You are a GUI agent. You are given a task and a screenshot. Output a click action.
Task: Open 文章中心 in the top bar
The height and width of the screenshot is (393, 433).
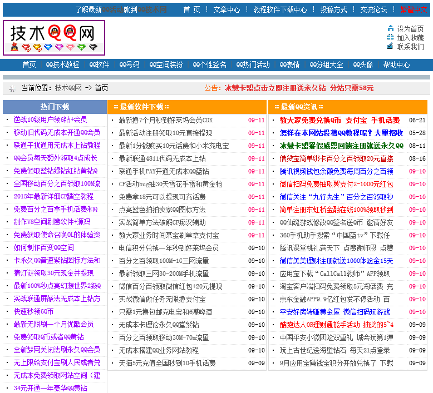[227, 9]
